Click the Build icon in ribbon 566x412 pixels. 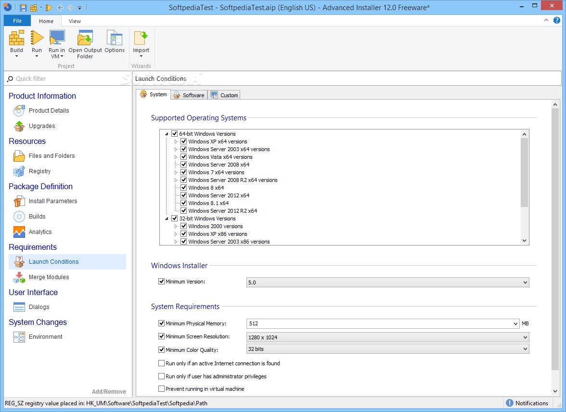click(x=16, y=38)
